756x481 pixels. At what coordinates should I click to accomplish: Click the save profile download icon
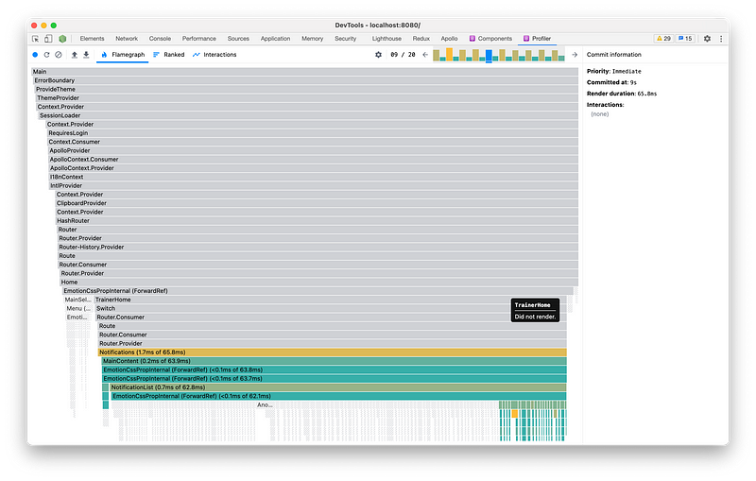(x=86, y=55)
